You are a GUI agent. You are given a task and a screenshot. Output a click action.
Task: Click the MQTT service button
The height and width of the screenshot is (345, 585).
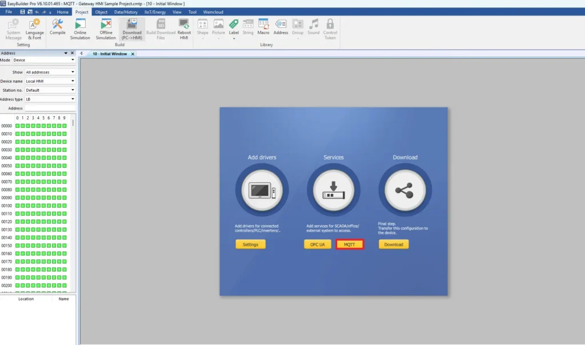coord(350,244)
